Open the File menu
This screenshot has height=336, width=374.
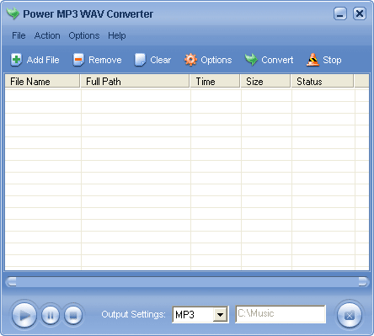coord(19,35)
